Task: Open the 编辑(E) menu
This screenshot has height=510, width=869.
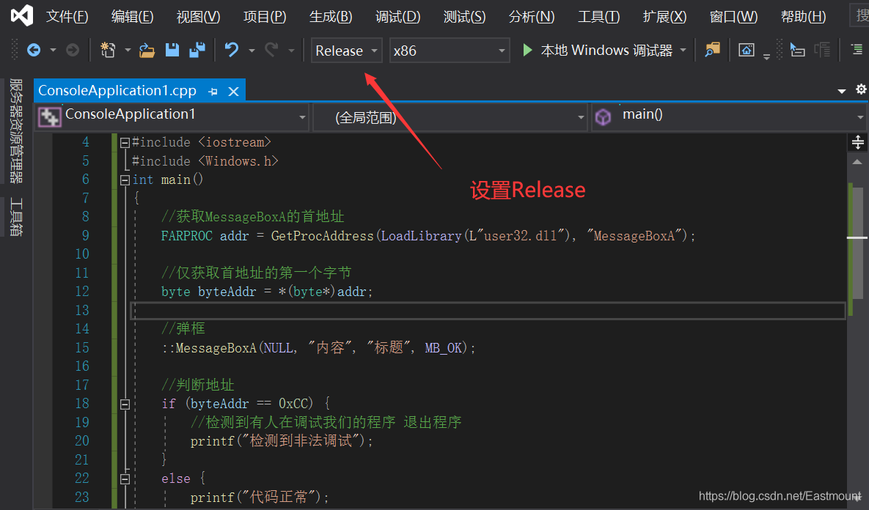Action: (132, 17)
